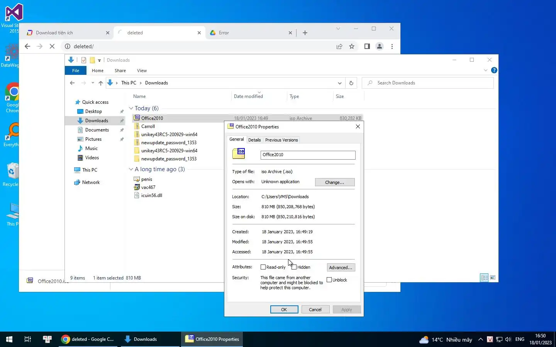The image size is (556, 347).
Task: Click Office2010 filename field
Action: [x=308, y=155]
